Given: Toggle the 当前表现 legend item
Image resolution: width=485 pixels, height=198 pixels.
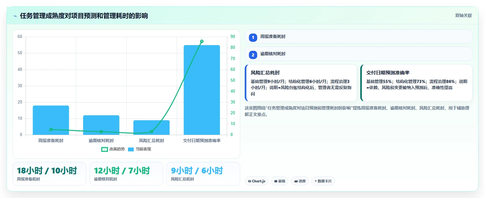Looking at the screenshot, I should tap(139, 149).
